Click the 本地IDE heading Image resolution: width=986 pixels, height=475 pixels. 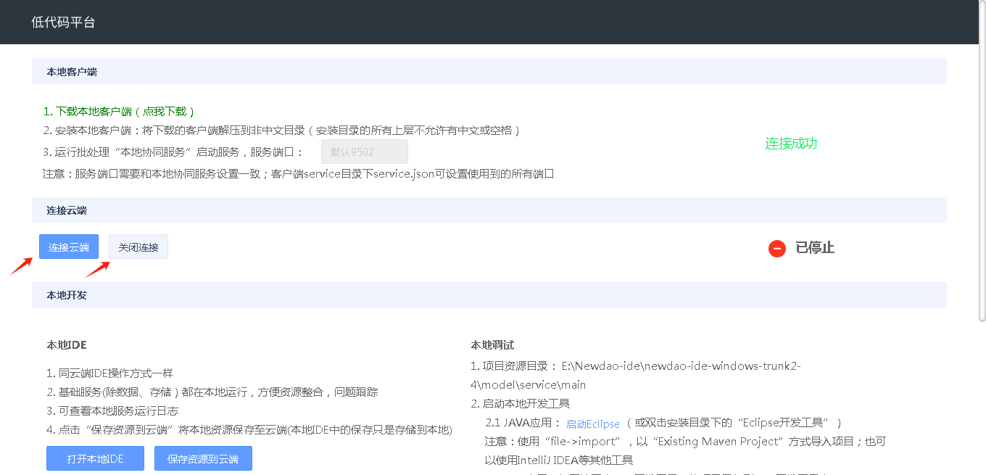click(67, 345)
